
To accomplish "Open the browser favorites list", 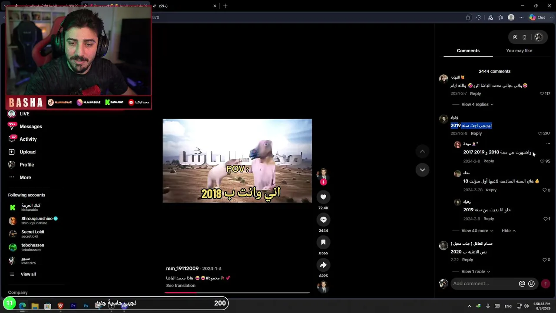I will coord(501,17).
